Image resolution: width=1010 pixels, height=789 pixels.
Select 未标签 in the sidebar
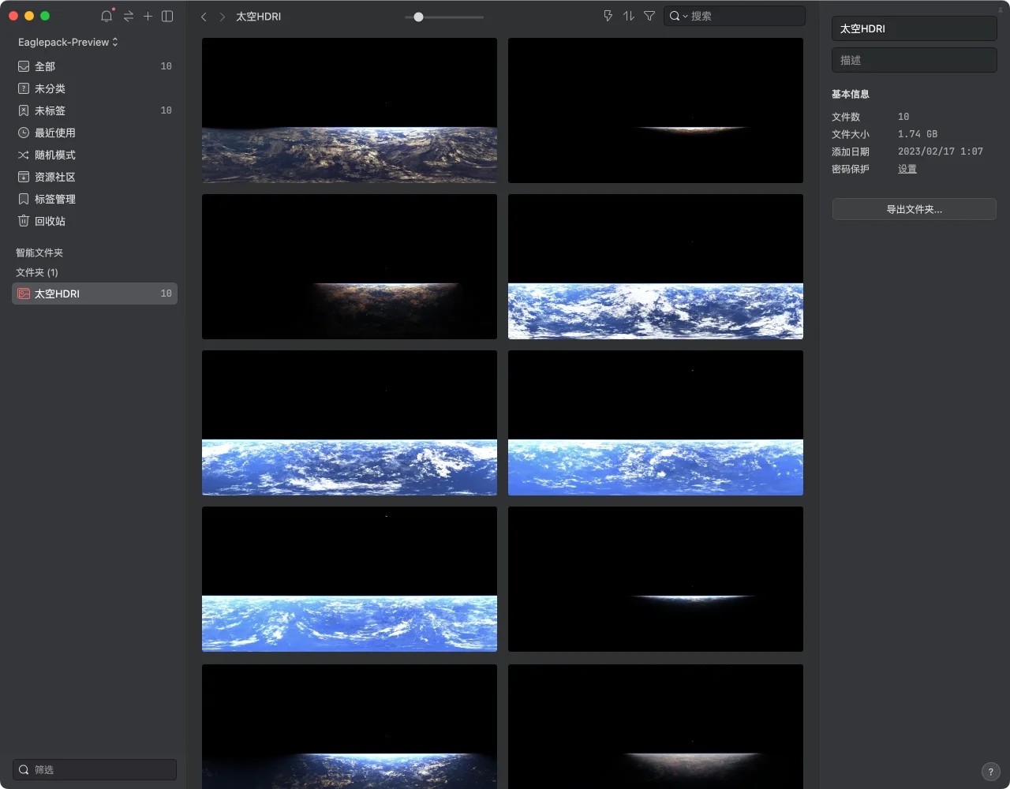(x=95, y=110)
